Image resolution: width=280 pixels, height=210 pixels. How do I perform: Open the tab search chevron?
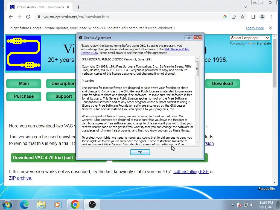click(245, 7)
